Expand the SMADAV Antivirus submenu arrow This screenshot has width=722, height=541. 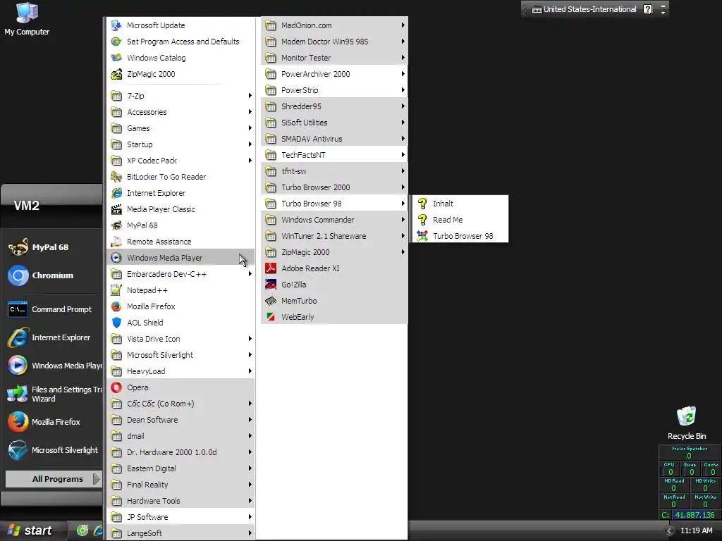(x=403, y=139)
